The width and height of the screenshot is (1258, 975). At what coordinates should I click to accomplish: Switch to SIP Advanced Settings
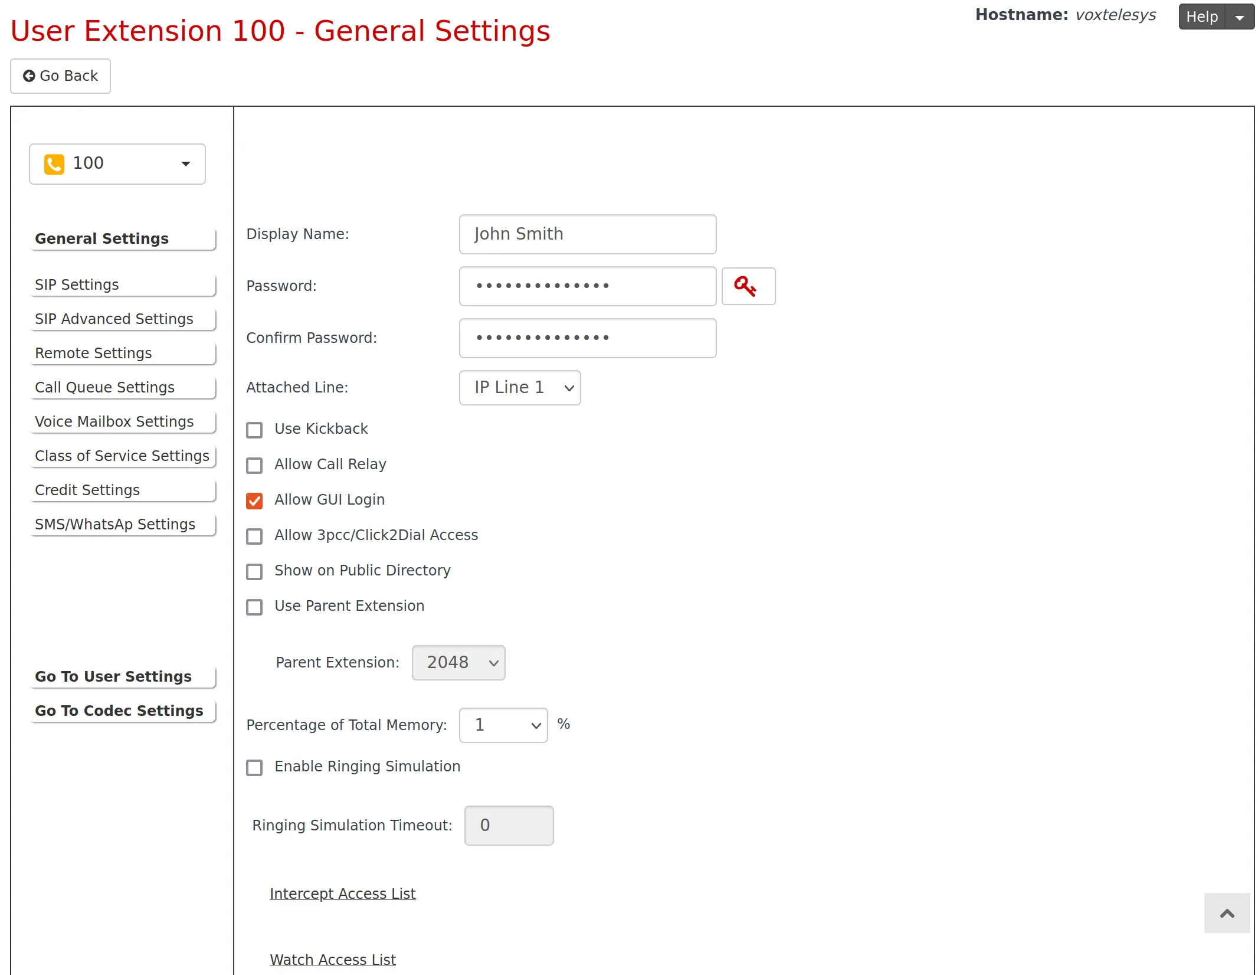pos(114,319)
